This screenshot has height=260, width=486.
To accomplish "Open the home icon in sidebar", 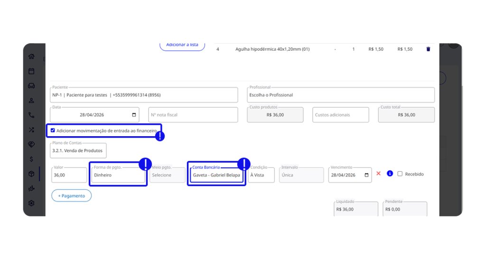I will [x=31, y=56].
